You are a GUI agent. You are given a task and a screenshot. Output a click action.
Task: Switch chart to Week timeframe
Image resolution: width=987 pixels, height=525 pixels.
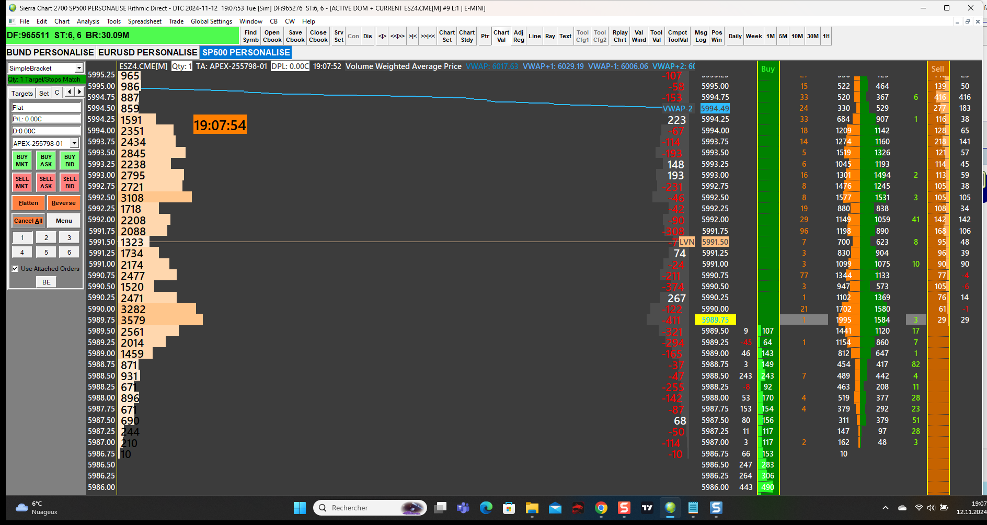tap(754, 36)
